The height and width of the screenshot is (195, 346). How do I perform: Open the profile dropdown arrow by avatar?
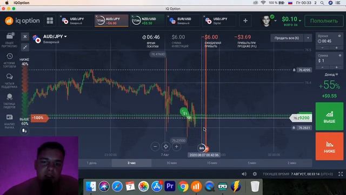click(x=275, y=21)
